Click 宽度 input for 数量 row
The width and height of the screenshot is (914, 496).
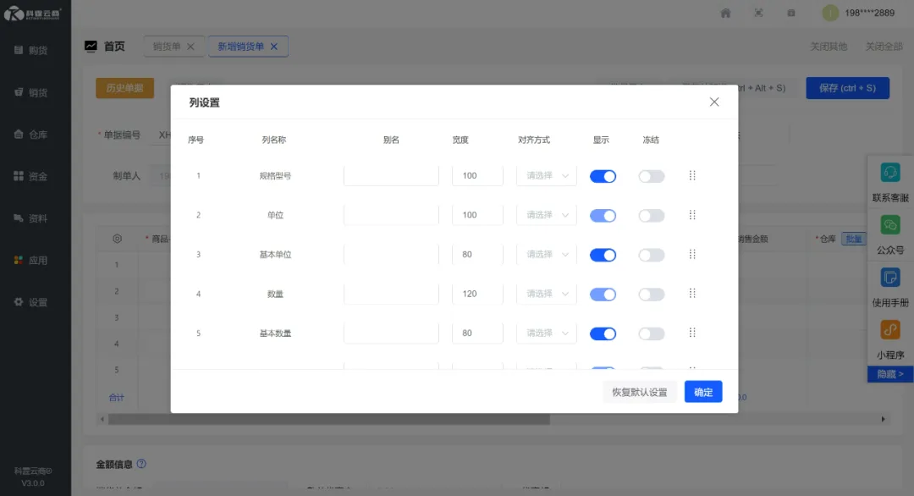pyautogui.click(x=477, y=294)
